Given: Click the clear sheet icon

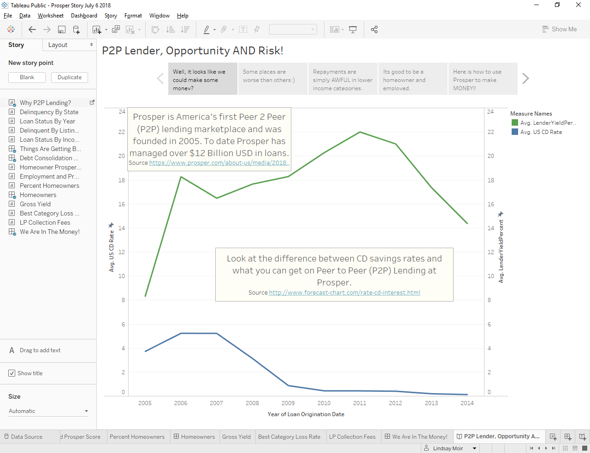Looking at the screenshot, I should [130, 29].
